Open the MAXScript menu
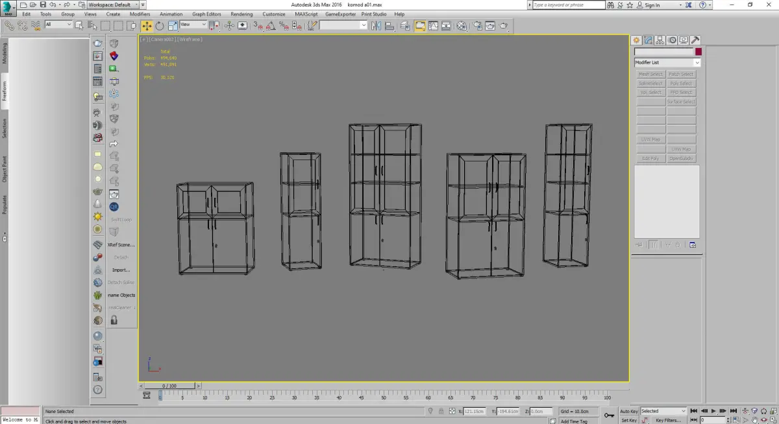The width and height of the screenshot is (779, 424). (x=306, y=14)
